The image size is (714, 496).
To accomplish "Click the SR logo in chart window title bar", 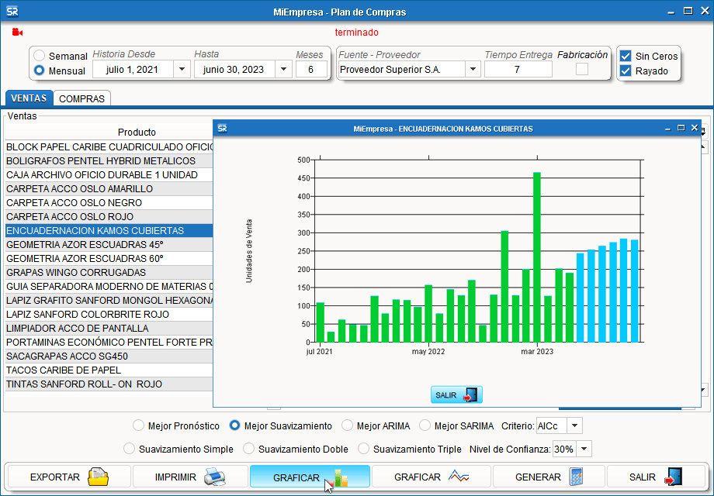I will click(x=222, y=129).
